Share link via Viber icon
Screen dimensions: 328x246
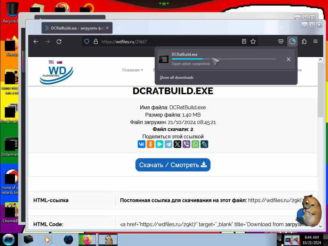(x=186, y=144)
